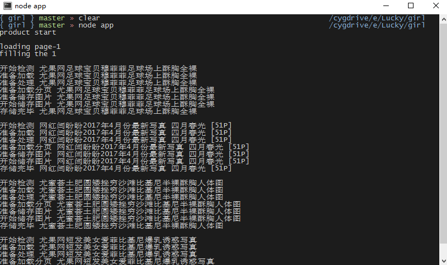Click the 'clear' command on the first prompt line
This screenshot has height=265, width=447.
89,18
